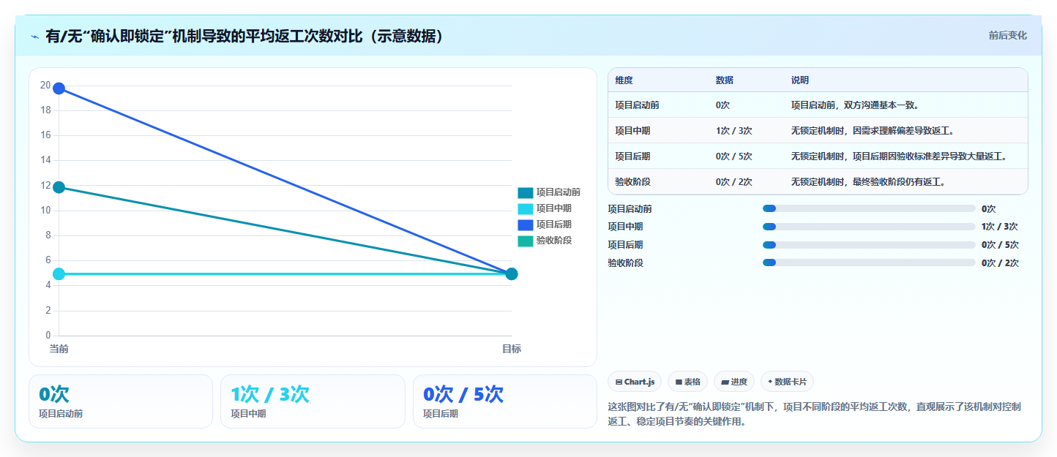Click the 验收阶段 green legend swatch
The width and height of the screenshot is (1057, 457).
[x=526, y=241]
